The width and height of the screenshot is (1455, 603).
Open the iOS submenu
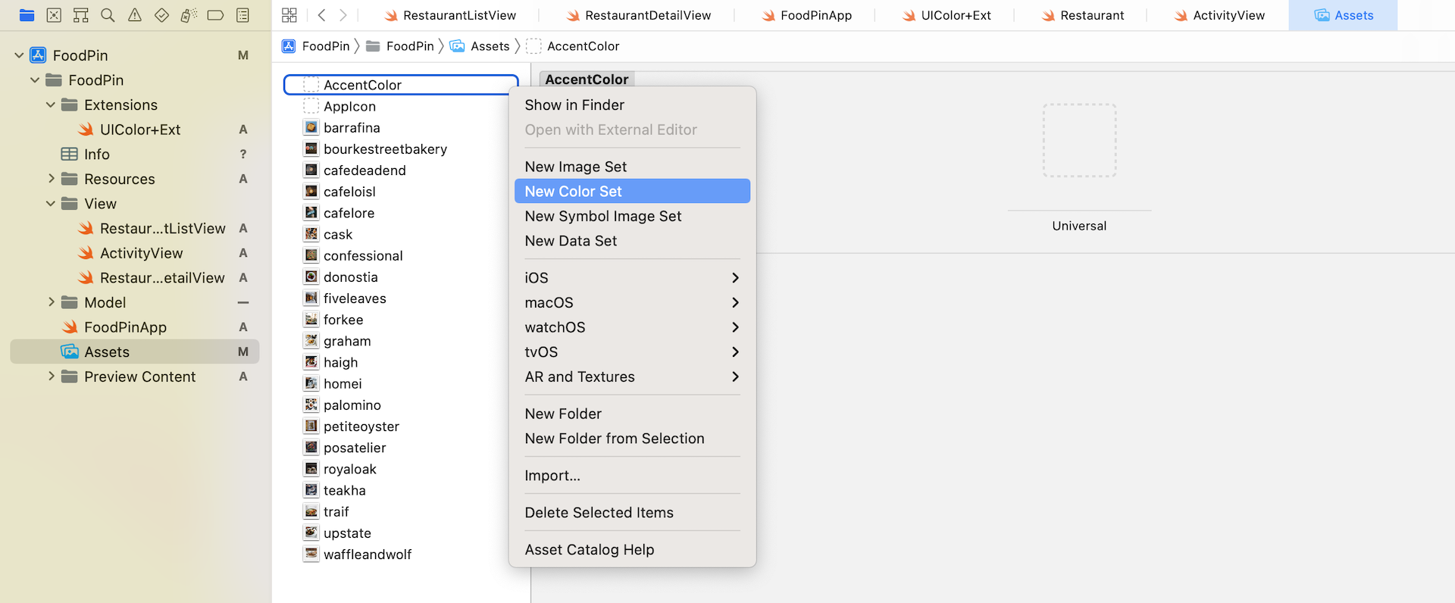(x=631, y=278)
